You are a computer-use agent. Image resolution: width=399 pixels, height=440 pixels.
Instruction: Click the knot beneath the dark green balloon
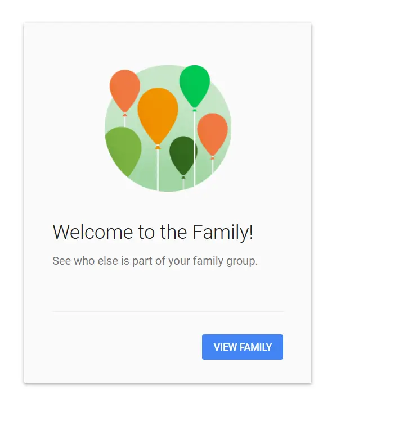pos(183,178)
